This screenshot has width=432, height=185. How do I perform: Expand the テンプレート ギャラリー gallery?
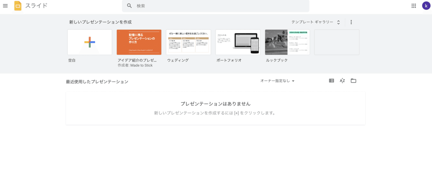tap(316, 22)
